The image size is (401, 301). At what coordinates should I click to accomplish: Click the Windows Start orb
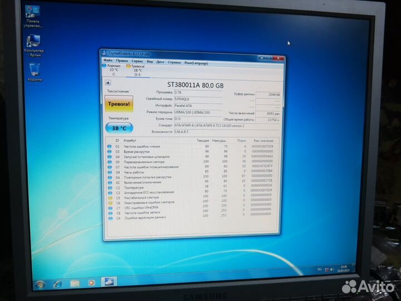coord(41,284)
